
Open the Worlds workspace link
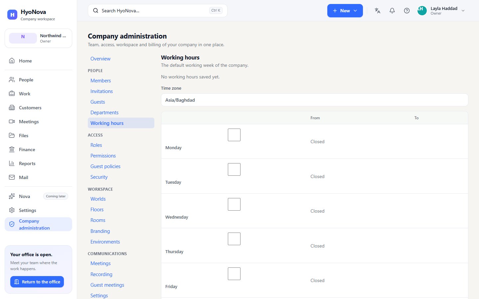tap(98, 199)
